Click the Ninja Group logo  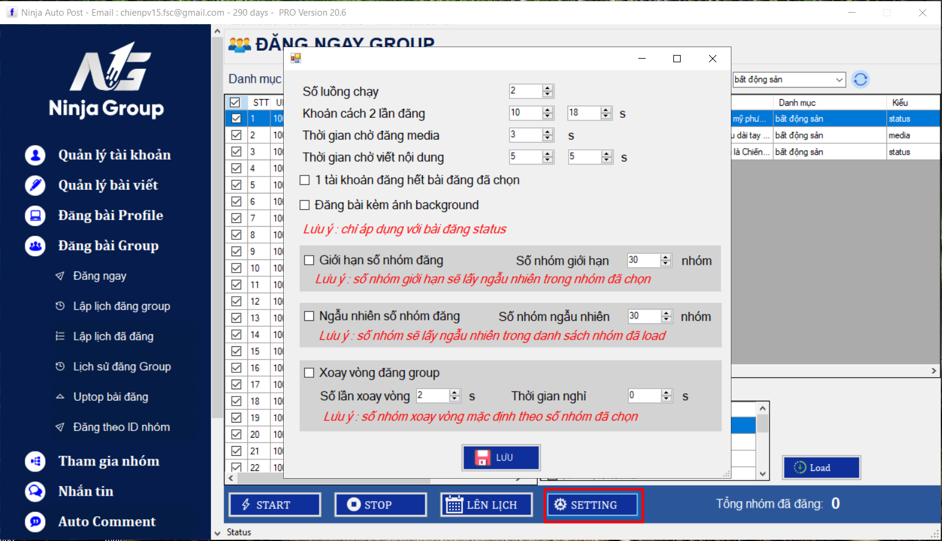pyautogui.click(x=106, y=79)
